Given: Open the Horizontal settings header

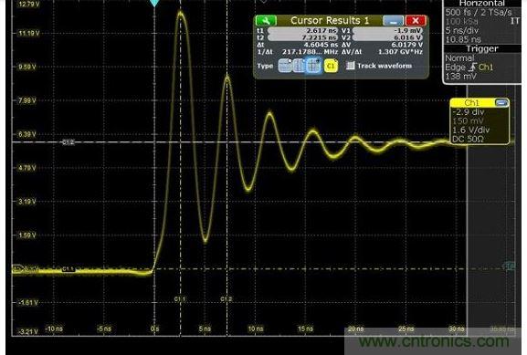Looking at the screenshot, I should coord(482,4).
